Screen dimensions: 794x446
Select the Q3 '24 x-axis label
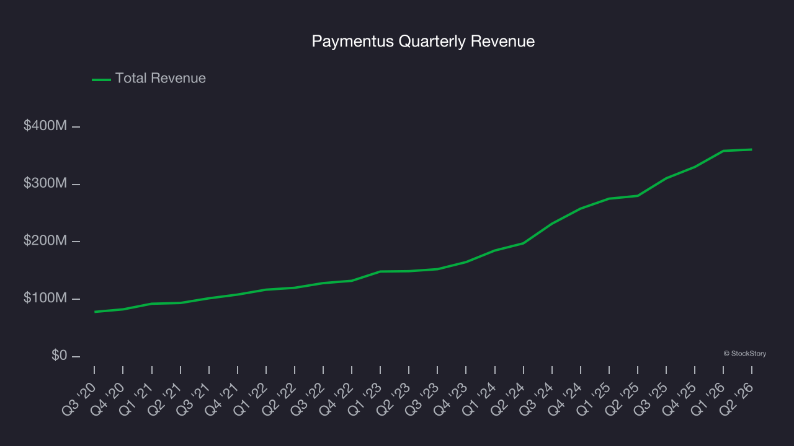tap(536, 398)
